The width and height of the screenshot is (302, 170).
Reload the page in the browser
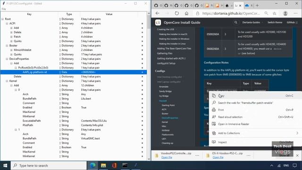tap(176, 13)
